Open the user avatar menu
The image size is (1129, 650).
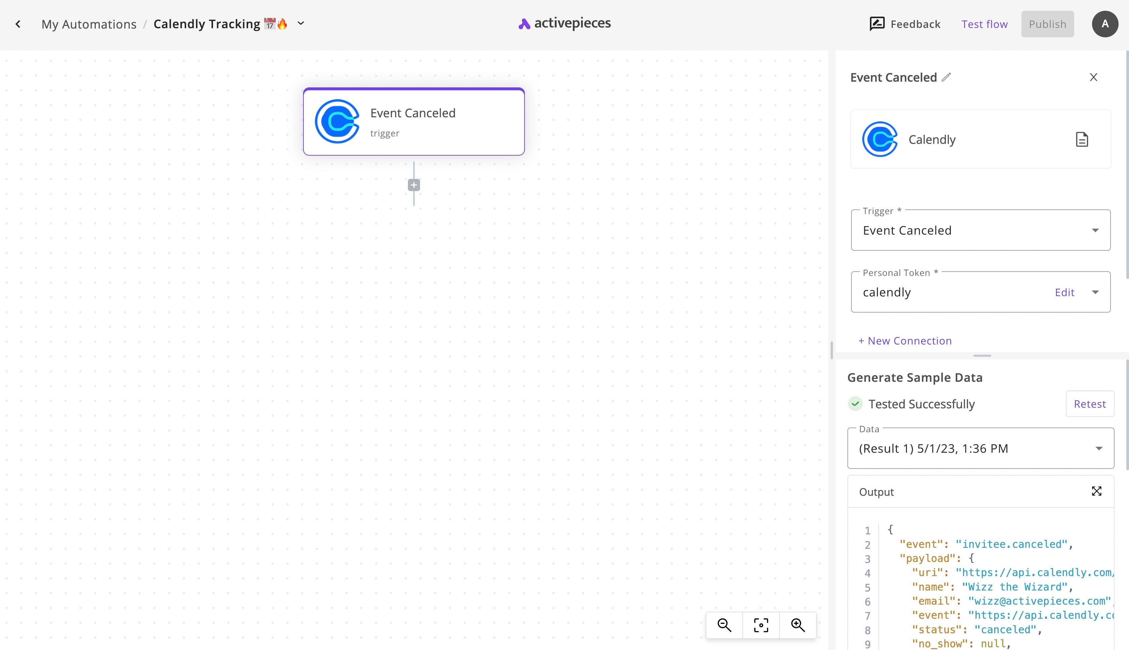click(1105, 24)
